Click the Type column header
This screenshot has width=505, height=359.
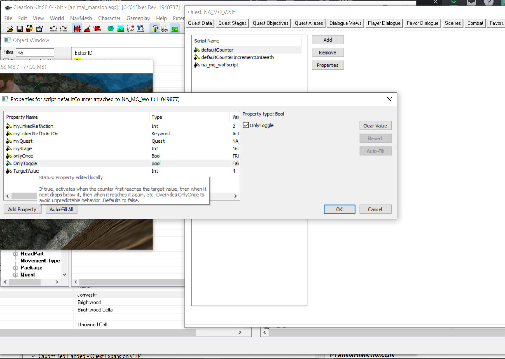(x=189, y=117)
